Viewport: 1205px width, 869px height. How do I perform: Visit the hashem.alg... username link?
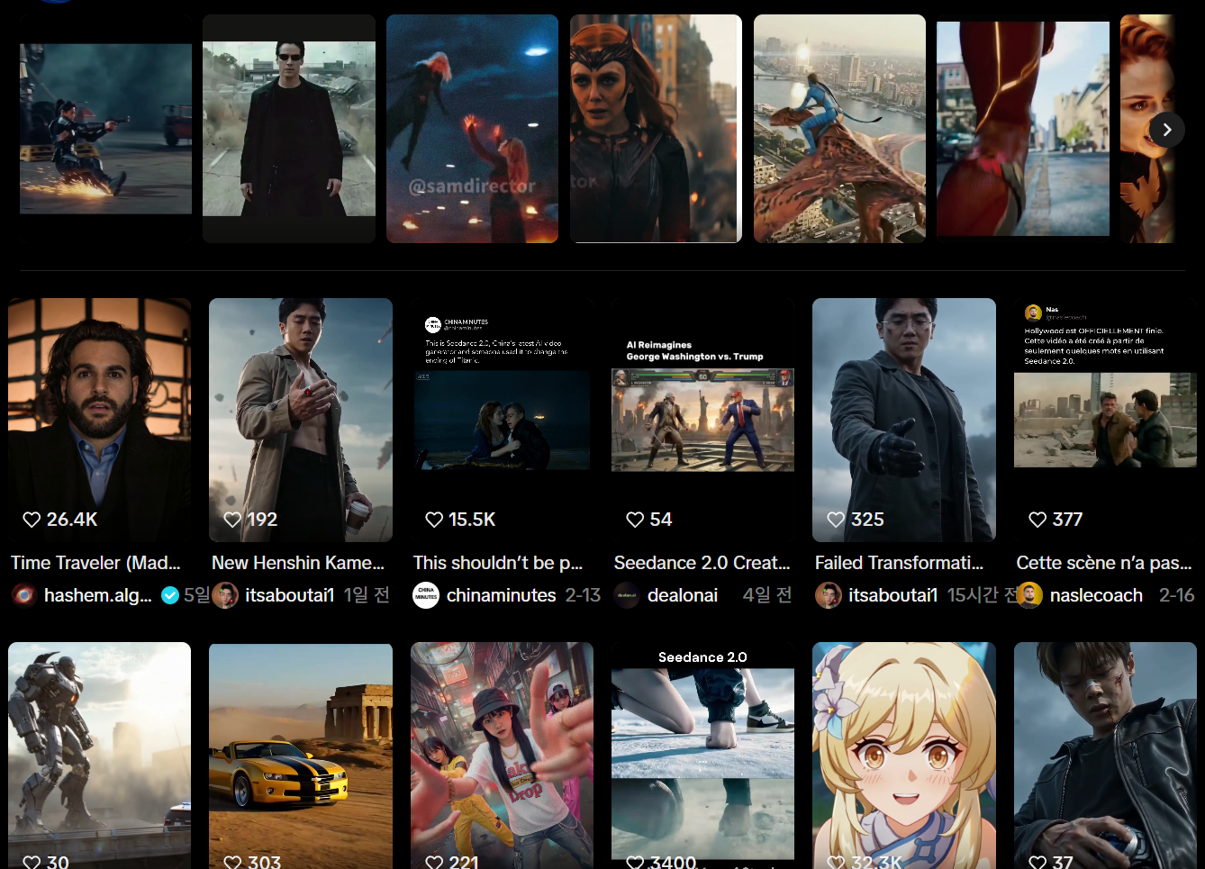pos(98,595)
